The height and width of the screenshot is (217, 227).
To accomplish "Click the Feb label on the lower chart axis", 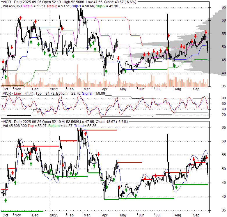I will (70, 215).
